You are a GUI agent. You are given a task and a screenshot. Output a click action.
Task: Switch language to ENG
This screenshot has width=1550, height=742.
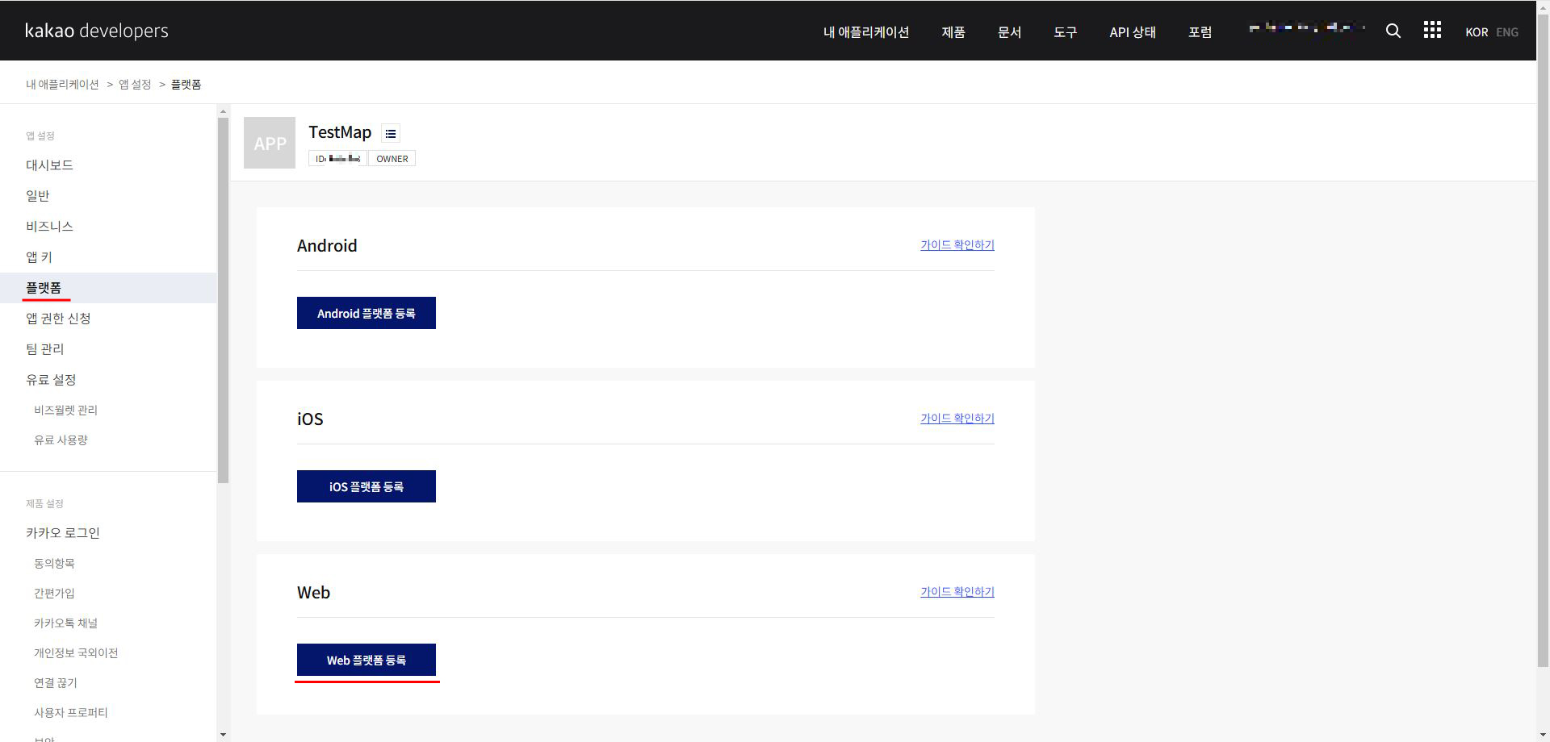1507,32
